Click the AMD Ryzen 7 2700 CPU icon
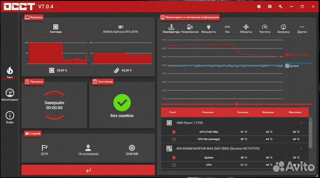This screenshot has height=178, width=320. [x=169, y=123]
